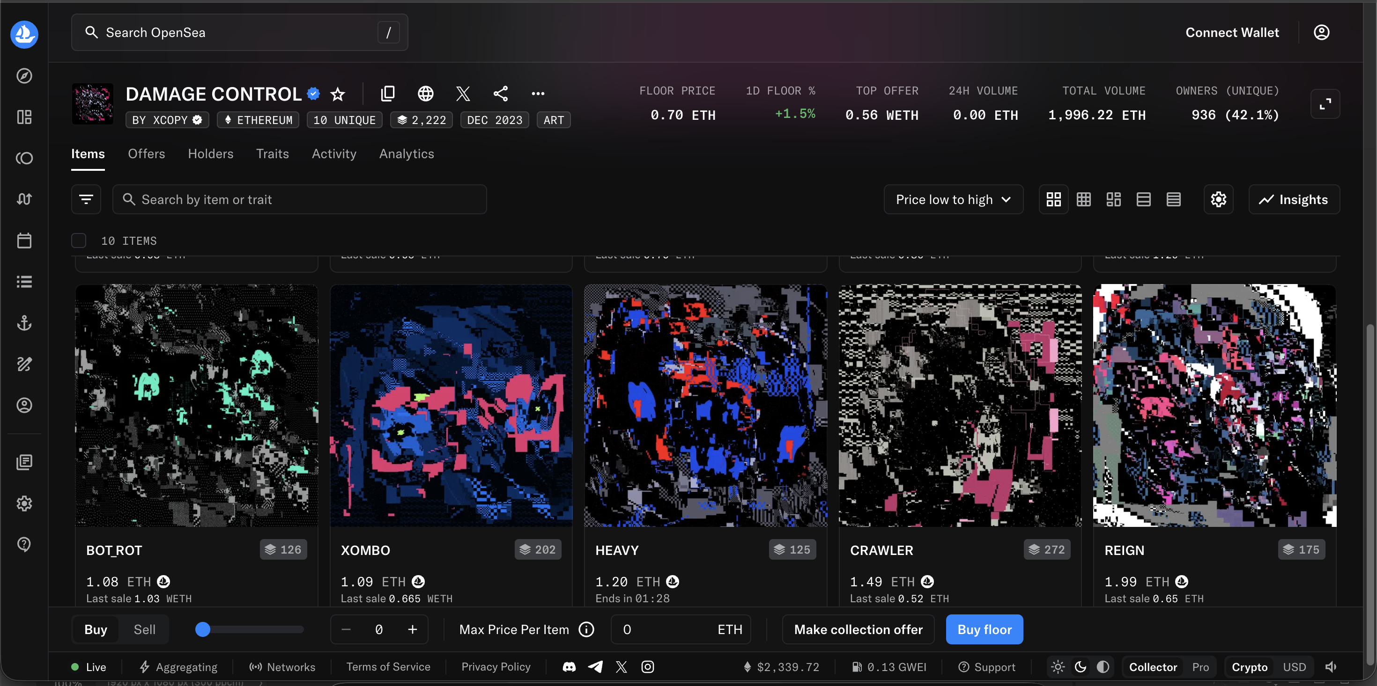Screen dimensions: 1377x686
Task: Open the three-dot more options menu
Action: [538, 94]
